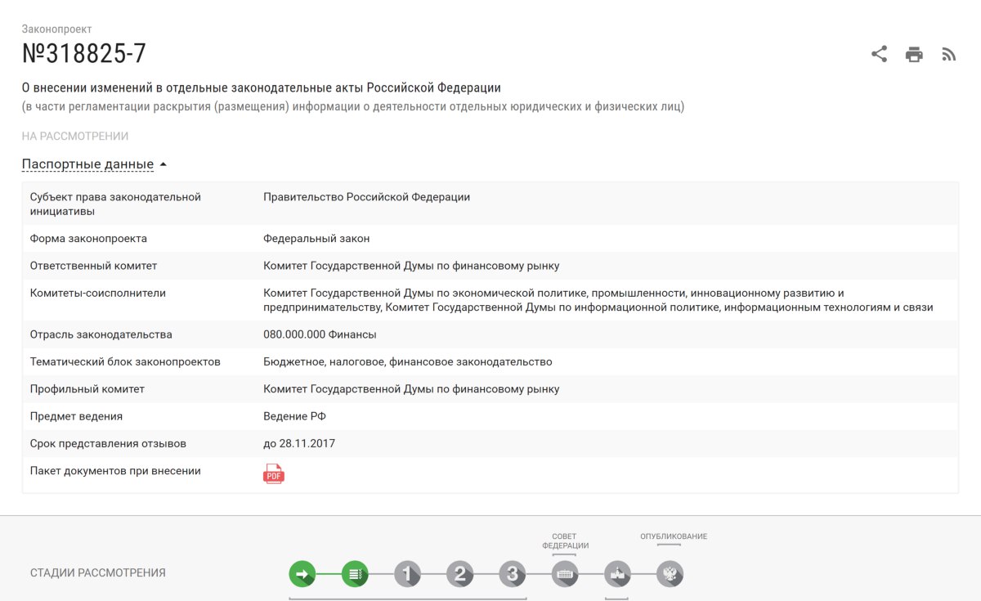981x601 pixels.
Task: Click the share icon
Action: (x=879, y=55)
